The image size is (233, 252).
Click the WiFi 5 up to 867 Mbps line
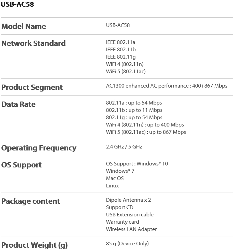pyautogui.click(x=146, y=132)
